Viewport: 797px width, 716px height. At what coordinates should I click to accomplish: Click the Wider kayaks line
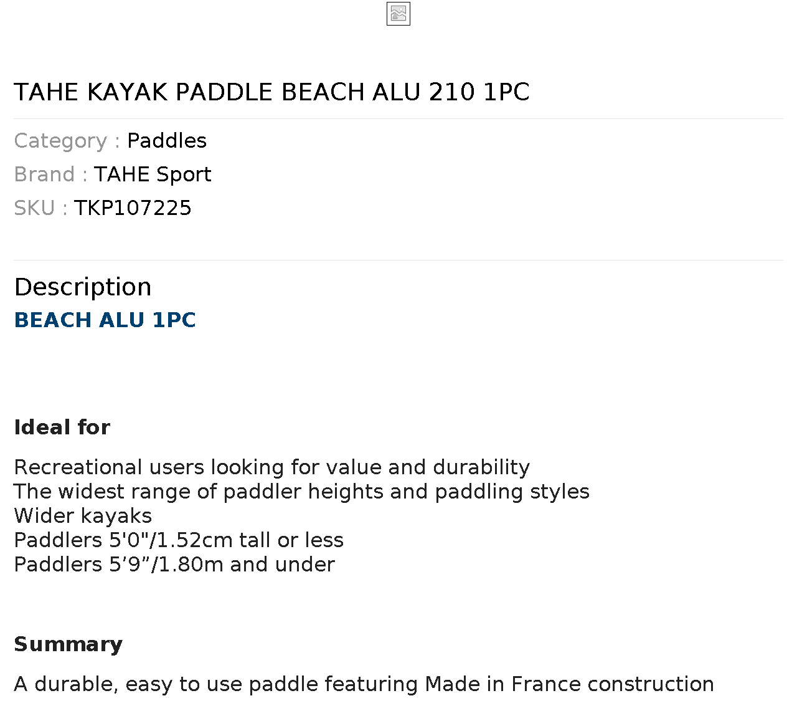83,516
